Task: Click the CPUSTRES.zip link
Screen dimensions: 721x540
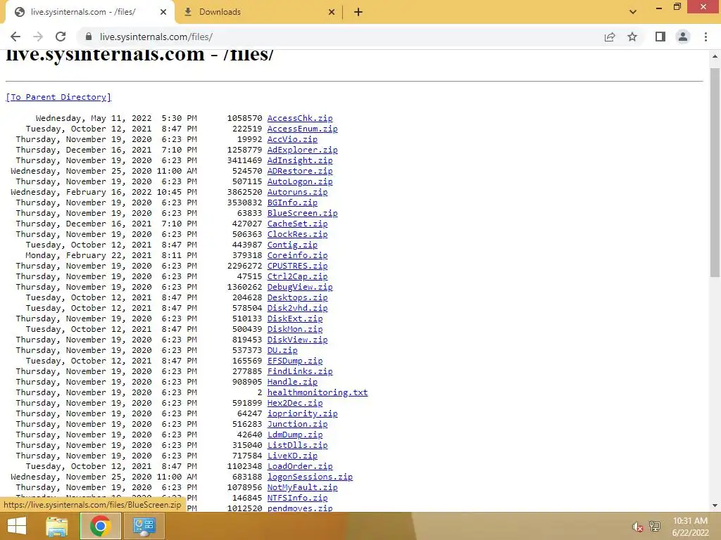Action: point(298,266)
